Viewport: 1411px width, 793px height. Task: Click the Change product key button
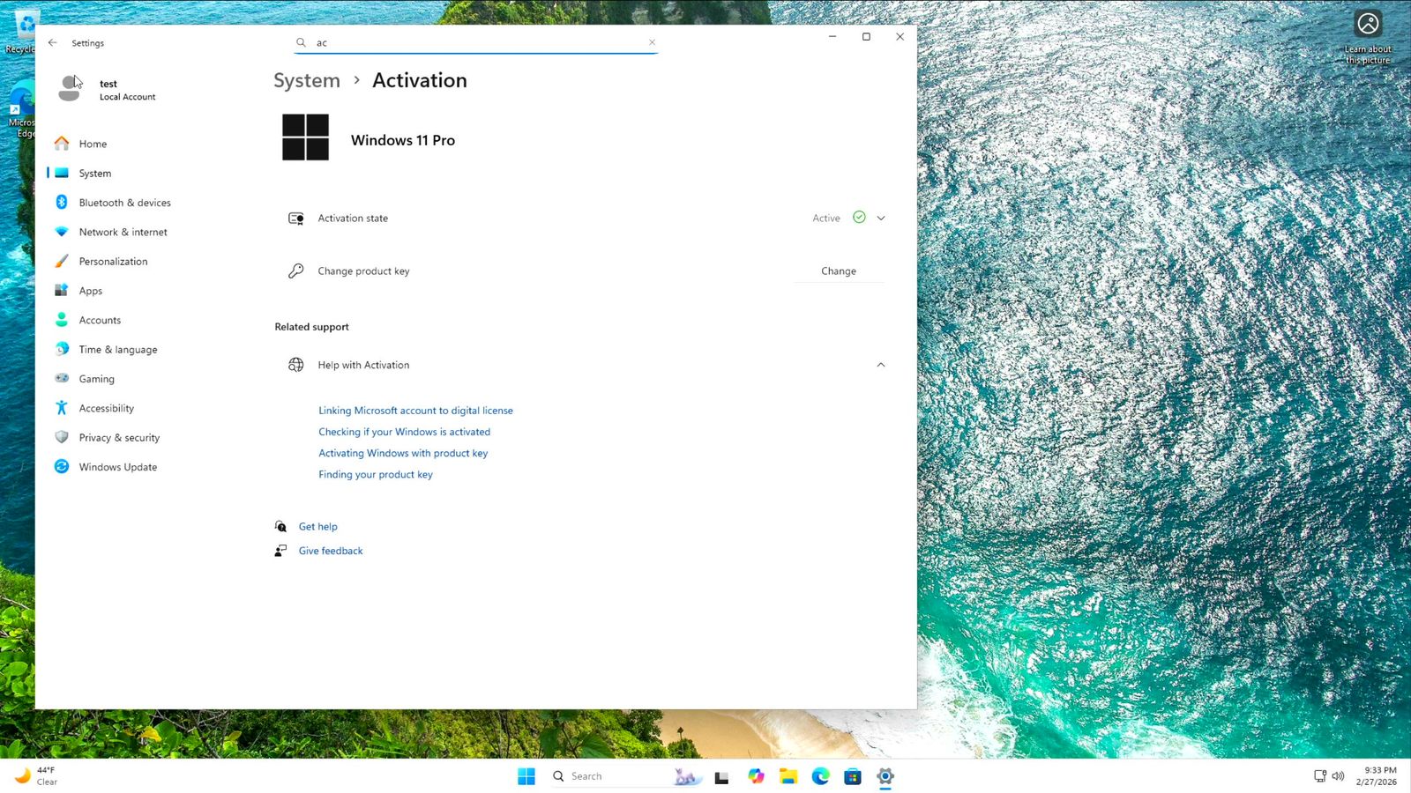coord(838,271)
